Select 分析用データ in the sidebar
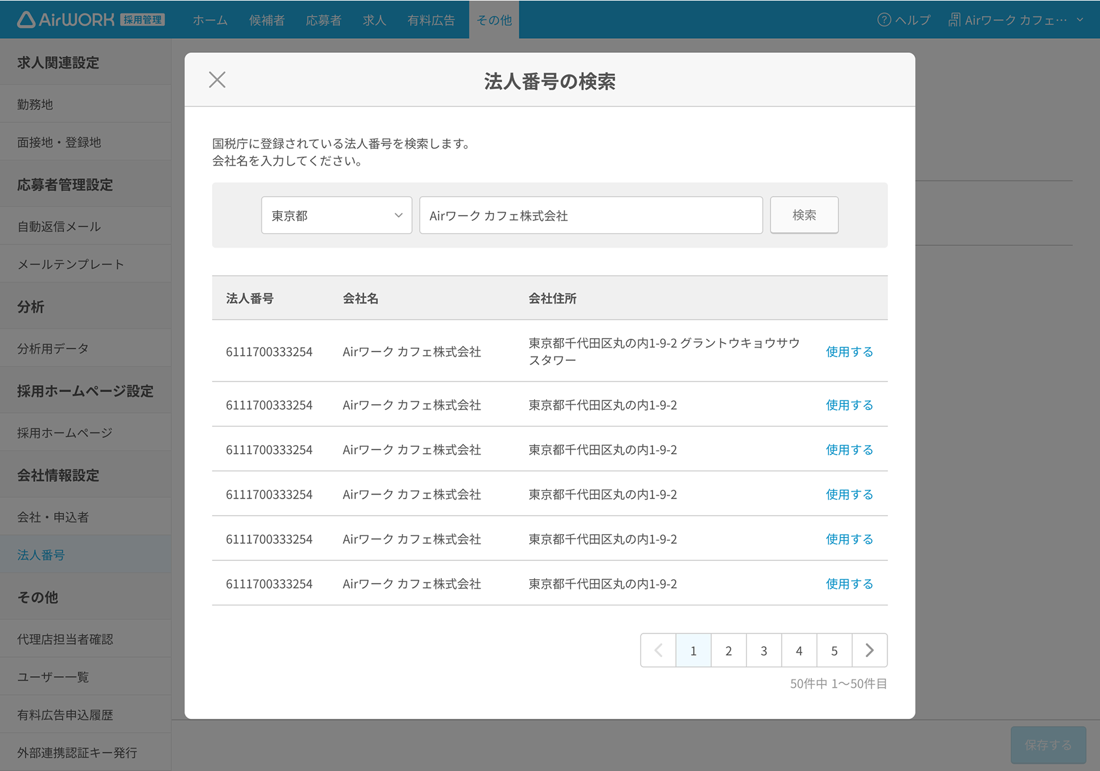Viewport: 1100px width, 771px height. click(85, 348)
